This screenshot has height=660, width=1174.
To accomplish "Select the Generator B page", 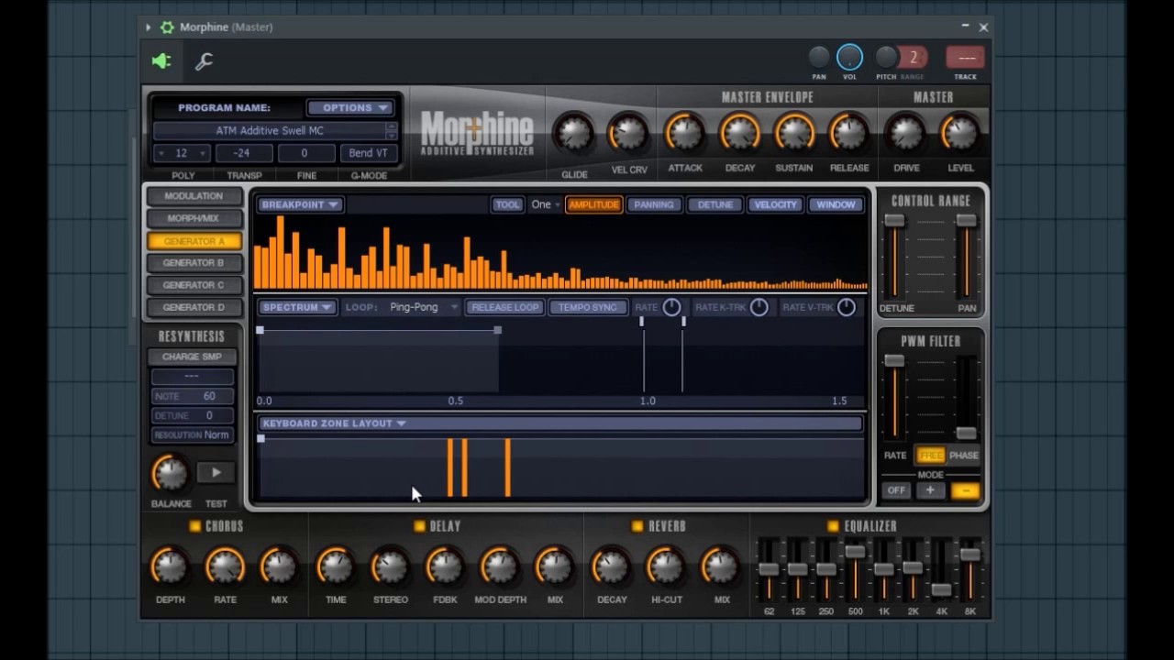I will (194, 263).
